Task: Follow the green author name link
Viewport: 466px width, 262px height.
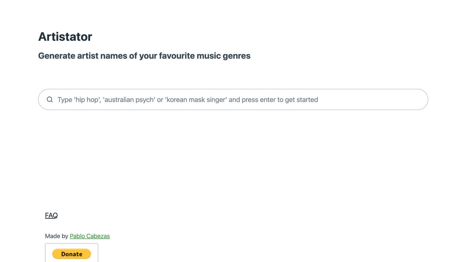Action: click(x=90, y=236)
